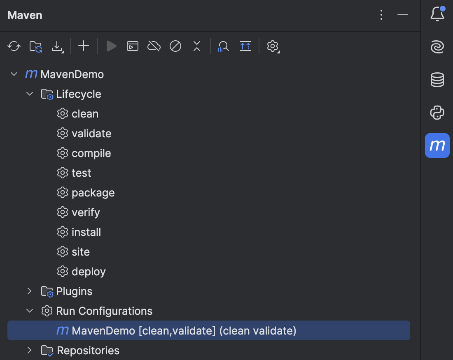Analyze Maven dependencies
This screenshot has width=453, height=360.
click(223, 46)
